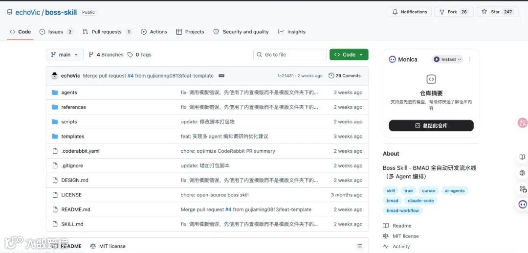View the 0 Tags link

click(139, 55)
